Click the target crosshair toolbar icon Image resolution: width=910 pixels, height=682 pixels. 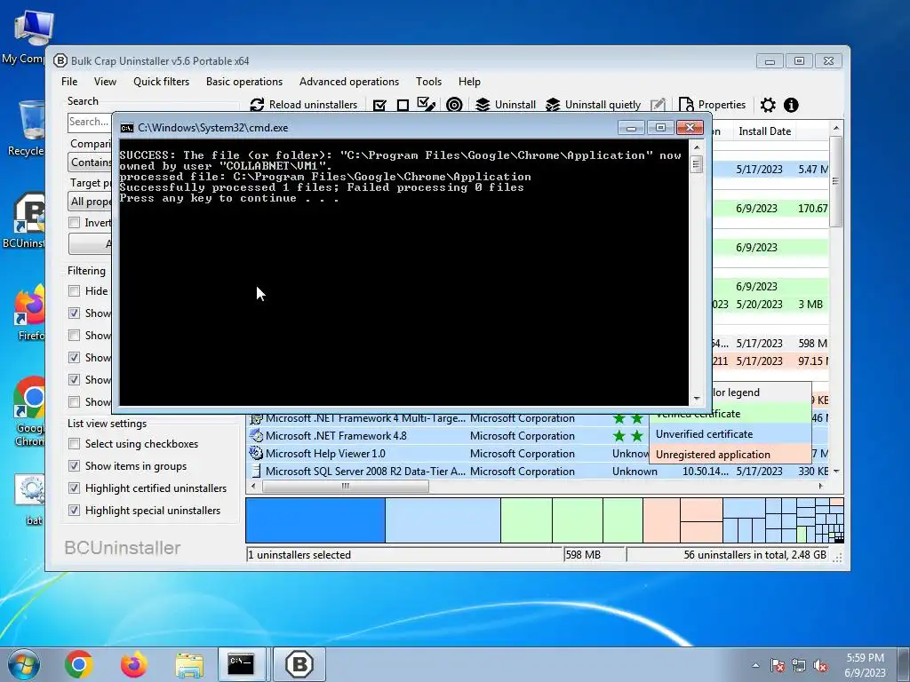coord(454,105)
